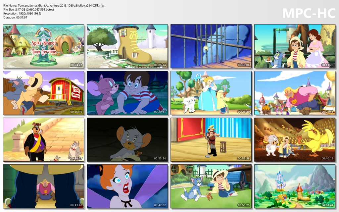Click the mouse and boy thumbnail 00:20:11
Image resolution: width=339 pixels, height=212 pixels.
pyautogui.click(x=127, y=93)
